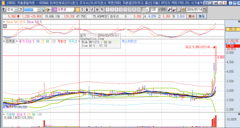Minimize the chart window
The width and height of the screenshot is (240, 128).
231,3
